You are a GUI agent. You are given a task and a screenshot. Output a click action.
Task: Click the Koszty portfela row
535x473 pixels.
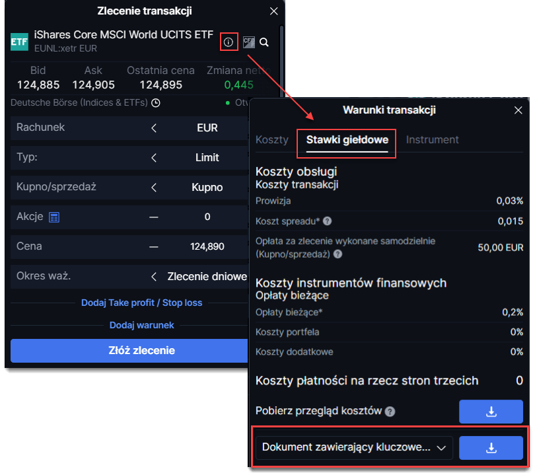389,332
